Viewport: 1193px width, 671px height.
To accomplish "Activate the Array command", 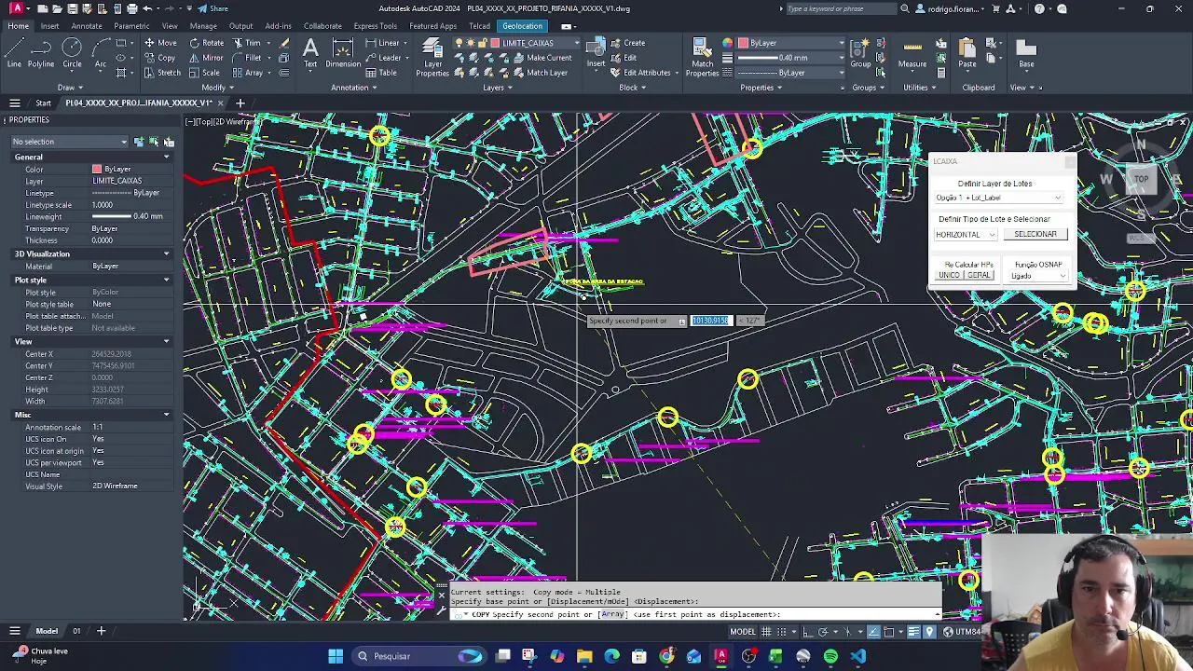I will 247,73.
